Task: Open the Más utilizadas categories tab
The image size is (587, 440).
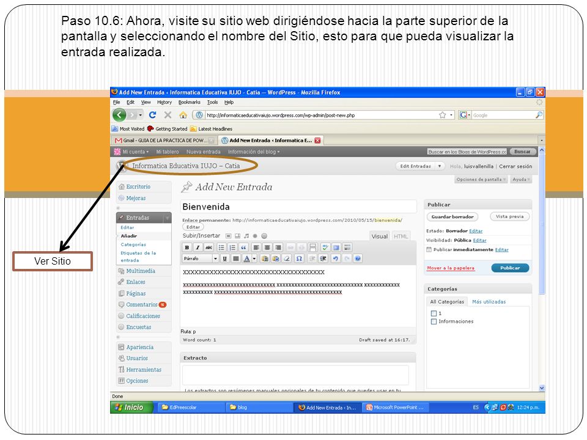Action: [x=489, y=302]
